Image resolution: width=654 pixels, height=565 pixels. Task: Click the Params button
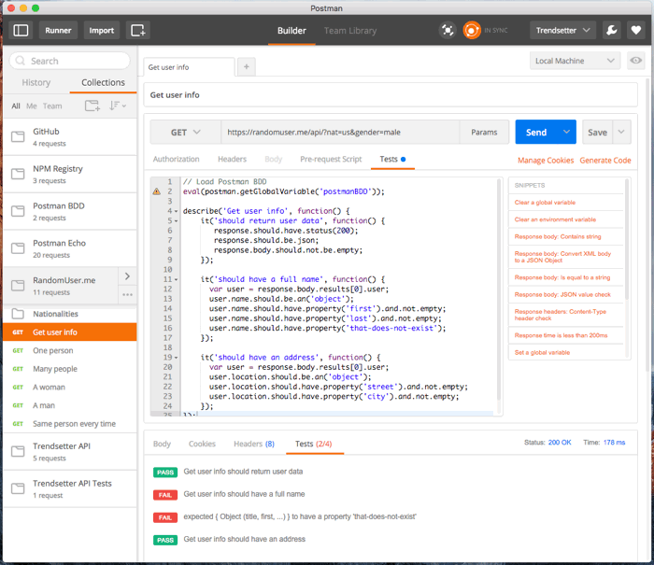point(484,133)
